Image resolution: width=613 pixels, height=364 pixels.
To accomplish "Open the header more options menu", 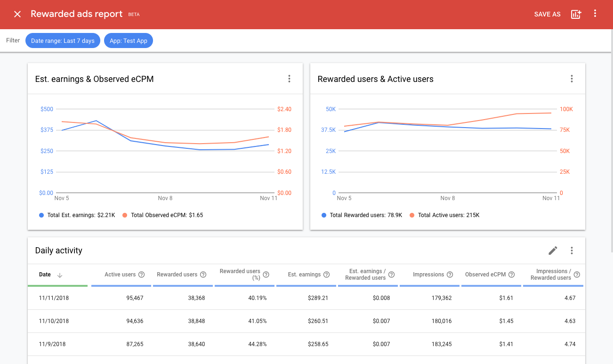I will (x=595, y=14).
